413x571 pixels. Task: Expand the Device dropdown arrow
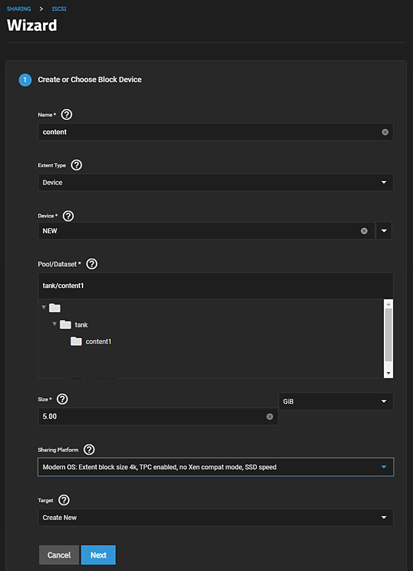pyautogui.click(x=384, y=231)
